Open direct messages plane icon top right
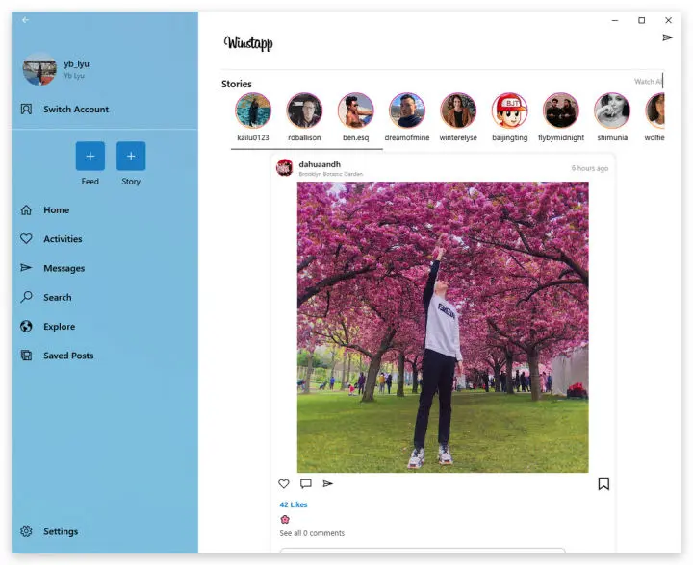Image resolution: width=693 pixels, height=565 pixels. tap(667, 37)
